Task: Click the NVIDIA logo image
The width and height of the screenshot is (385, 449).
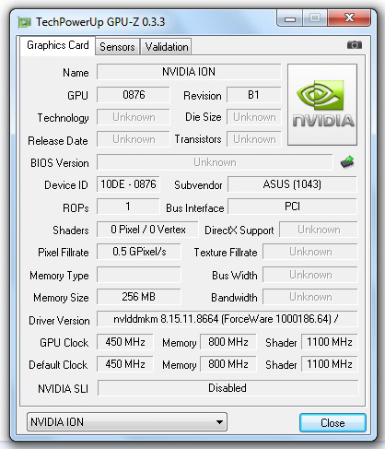Action: coord(322,104)
